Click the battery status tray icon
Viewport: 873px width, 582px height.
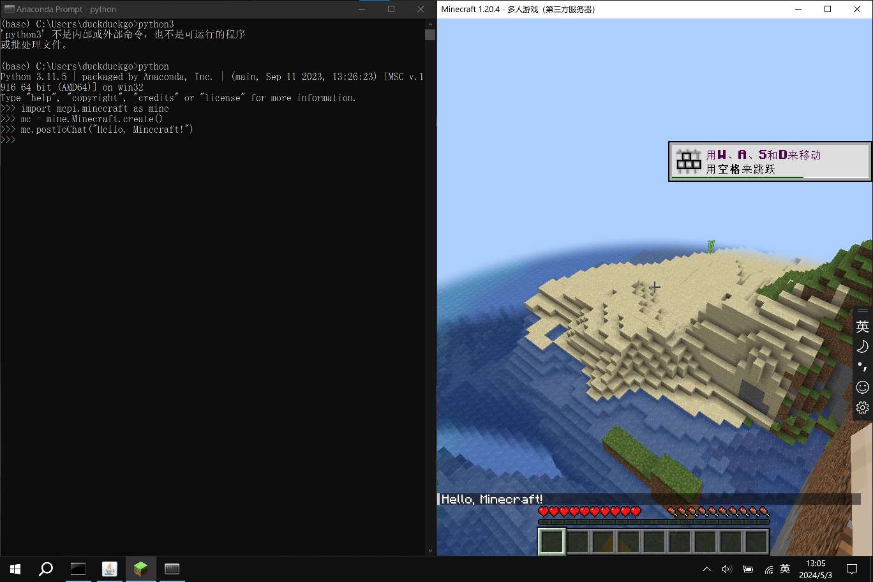(747, 569)
